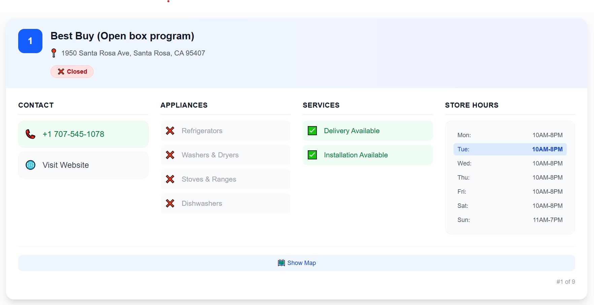Open the Visit Website link
This screenshot has height=305, width=594.
[66, 165]
